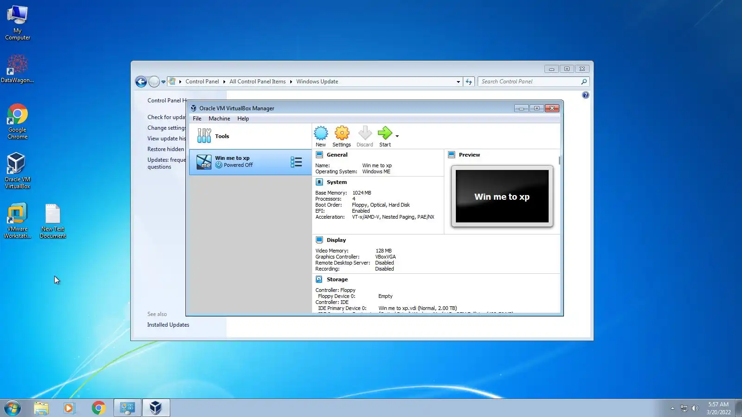This screenshot has height=417, width=742.
Task: Click the Control Panel search magnifier icon
Action: click(x=584, y=82)
